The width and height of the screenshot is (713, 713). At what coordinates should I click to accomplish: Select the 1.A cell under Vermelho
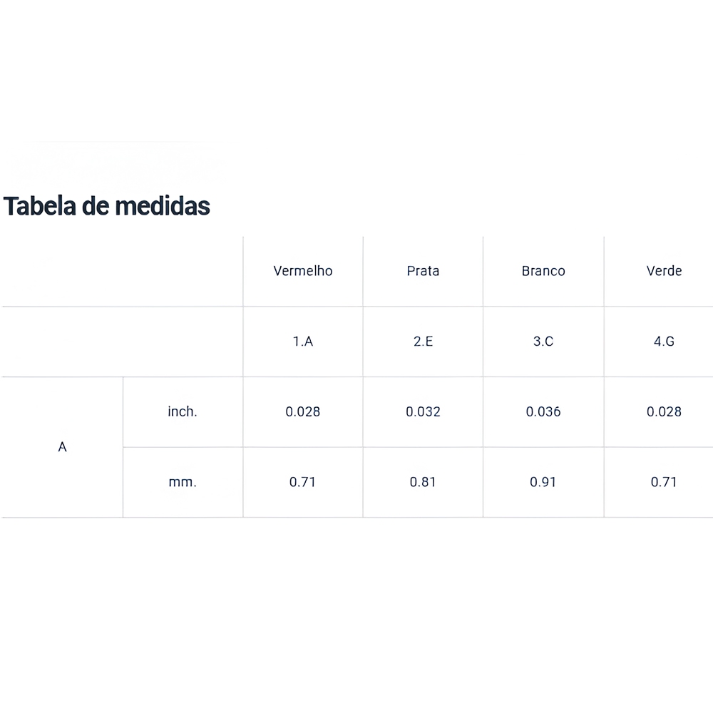303,341
